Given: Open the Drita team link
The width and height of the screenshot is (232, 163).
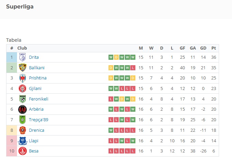Looking at the screenshot, I should click(x=34, y=57).
